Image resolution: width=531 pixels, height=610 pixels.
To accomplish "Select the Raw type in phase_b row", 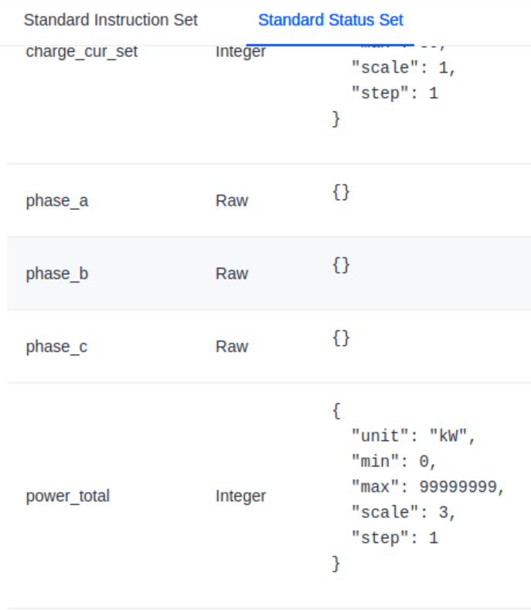I will coord(231,273).
